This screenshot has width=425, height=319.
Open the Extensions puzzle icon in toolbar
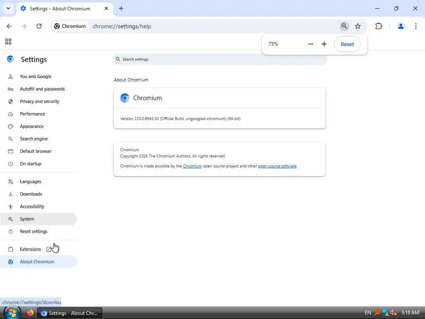pos(379,26)
